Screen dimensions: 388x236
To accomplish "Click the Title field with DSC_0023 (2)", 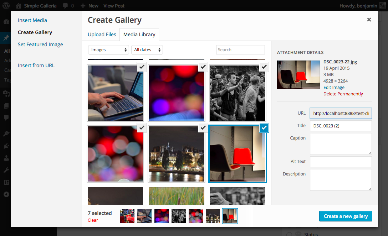I will coord(341,126).
